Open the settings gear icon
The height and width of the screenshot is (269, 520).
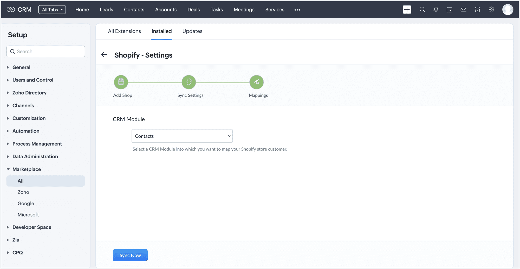pos(491,10)
